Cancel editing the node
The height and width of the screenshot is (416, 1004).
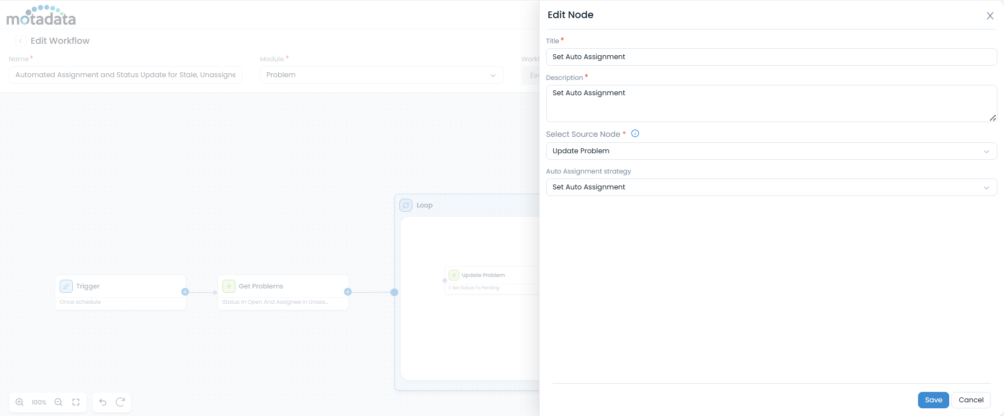[x=971, y=400]
